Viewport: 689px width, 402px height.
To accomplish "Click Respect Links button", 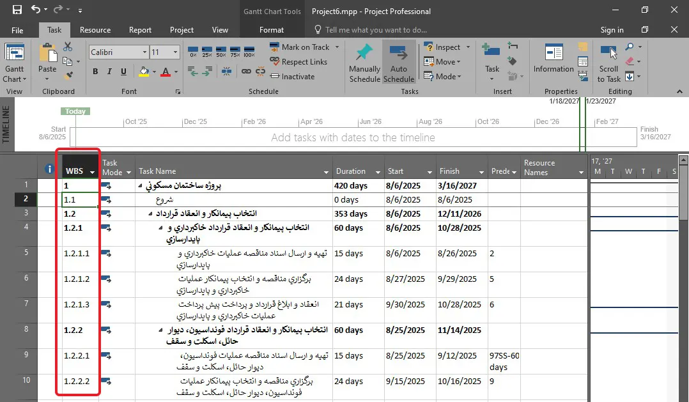I will 299,62.
